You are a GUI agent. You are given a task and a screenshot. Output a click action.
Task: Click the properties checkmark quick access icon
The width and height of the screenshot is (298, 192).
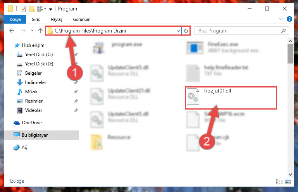point(23,9)
